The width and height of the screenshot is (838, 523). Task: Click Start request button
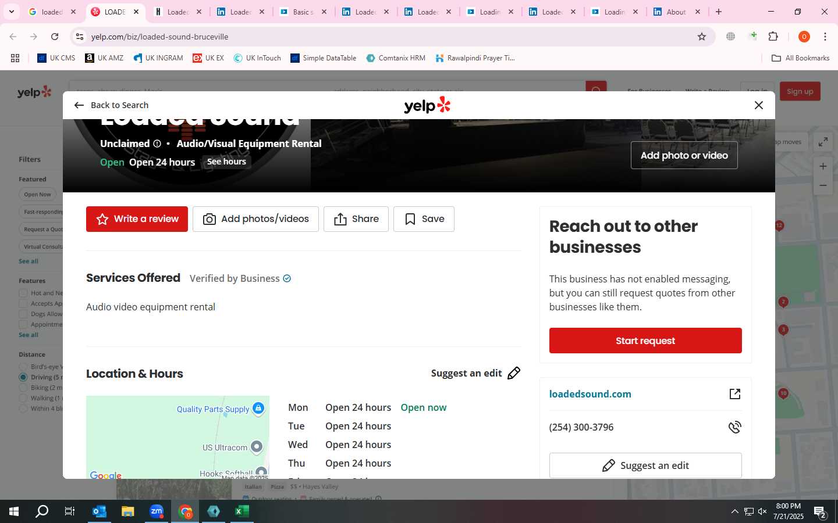pos(645,341)
